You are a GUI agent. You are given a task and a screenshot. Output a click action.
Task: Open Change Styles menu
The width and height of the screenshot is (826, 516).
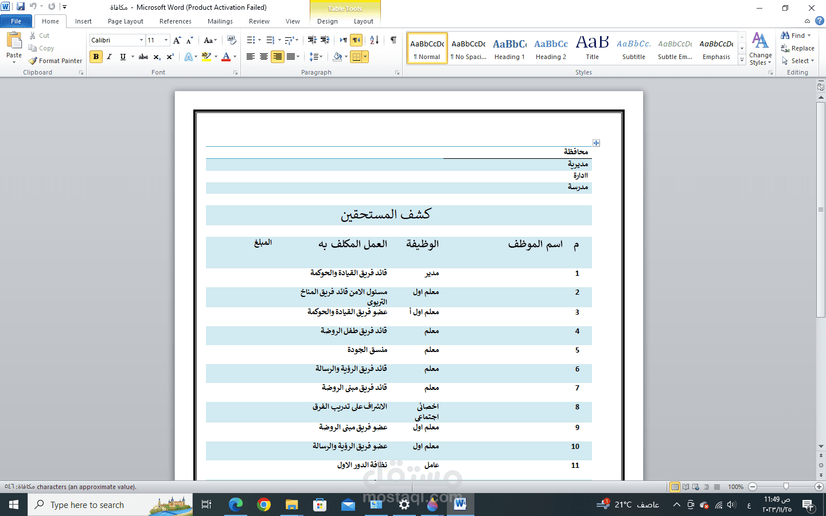pos(760,49)
